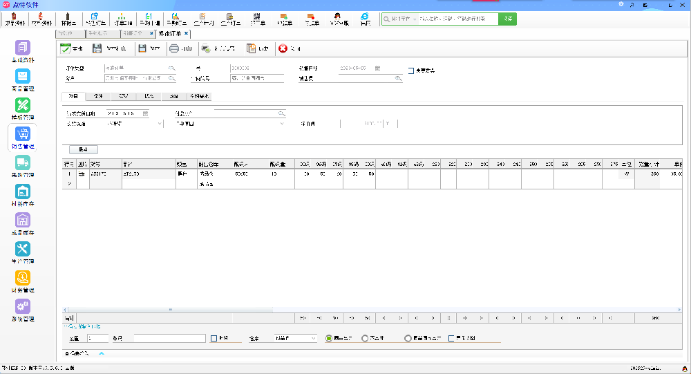Collapse the bottom panel with blue up arrow
This screenshot has width=691, height=374.
coord(102,353)
